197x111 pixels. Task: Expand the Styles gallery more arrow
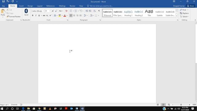point(177,16)
